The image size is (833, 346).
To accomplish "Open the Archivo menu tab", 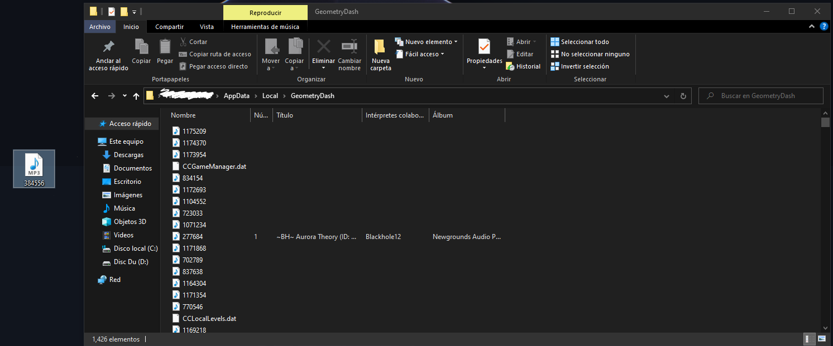I will tap(100, 27).
